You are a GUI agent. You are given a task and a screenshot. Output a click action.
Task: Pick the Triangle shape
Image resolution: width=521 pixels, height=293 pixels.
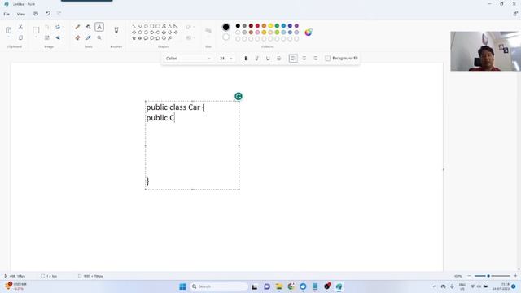pyautogui.click(x=170, y=26)
